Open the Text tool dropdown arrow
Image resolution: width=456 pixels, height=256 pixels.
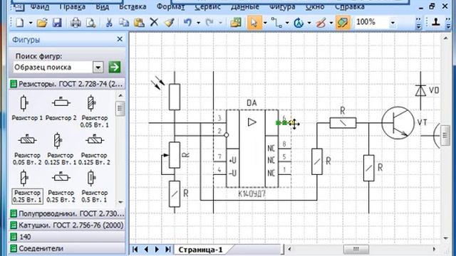point(309,23)
